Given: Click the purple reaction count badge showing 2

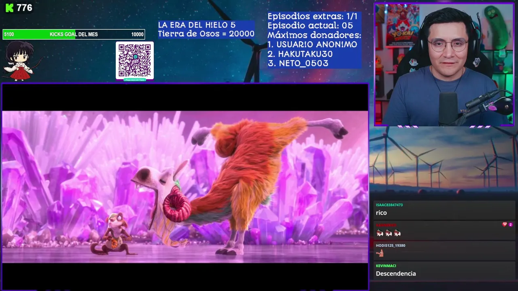Looking at the screenshot, I should pos(510,224).
